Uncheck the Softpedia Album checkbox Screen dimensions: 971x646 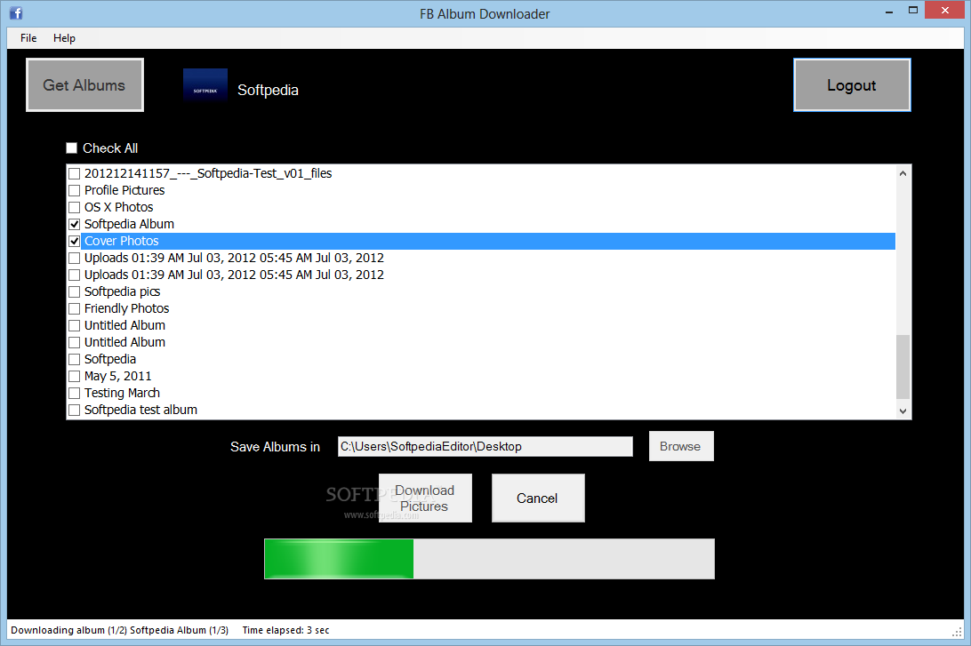click(x=75, y=224)
